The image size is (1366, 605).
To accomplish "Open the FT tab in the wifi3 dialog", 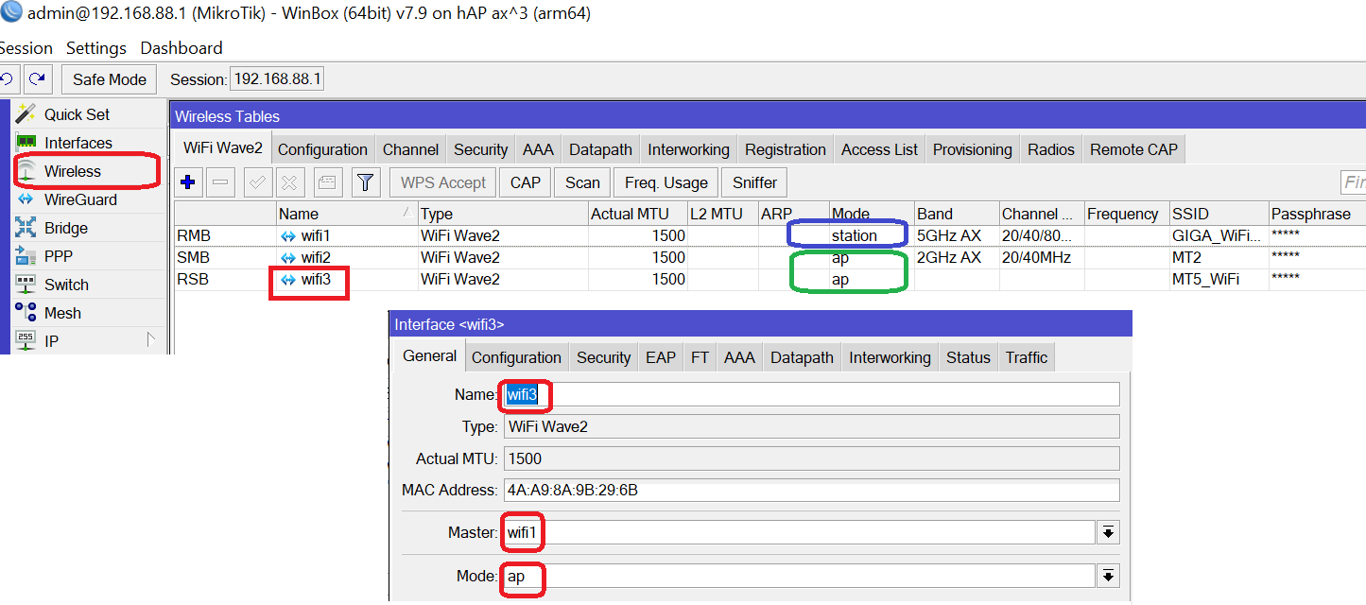I will [x=700, y=357].
